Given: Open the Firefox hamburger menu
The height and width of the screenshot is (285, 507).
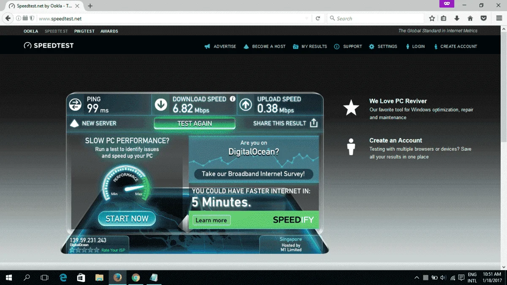Looking at the screenshot, I should (x=499, y=19).
